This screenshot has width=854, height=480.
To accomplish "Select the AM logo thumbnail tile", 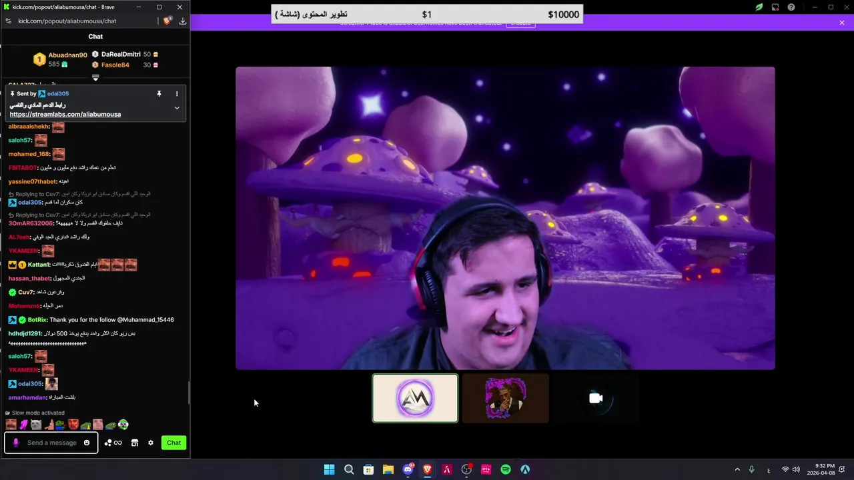I will (x=415, y=398).
